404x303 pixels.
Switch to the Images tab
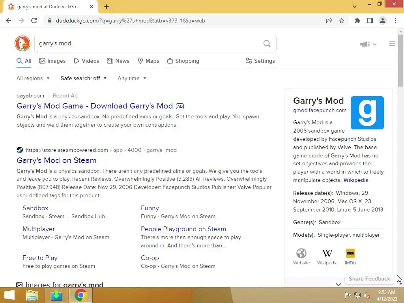(52, 61)
